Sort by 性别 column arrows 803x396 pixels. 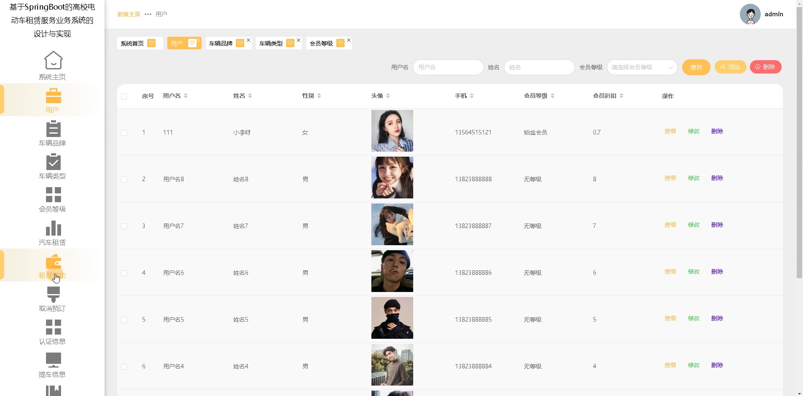click(319, 96)
